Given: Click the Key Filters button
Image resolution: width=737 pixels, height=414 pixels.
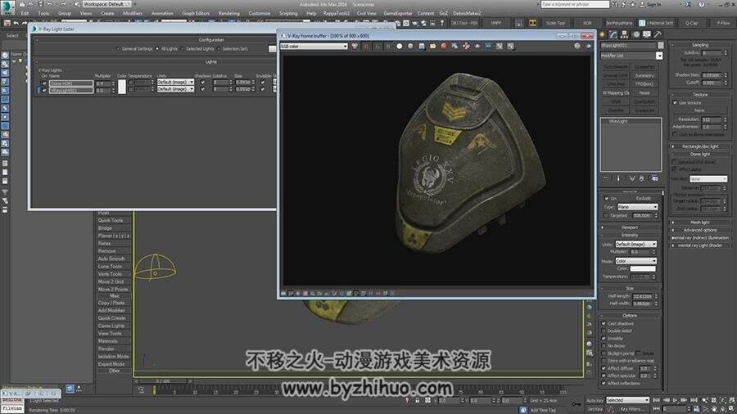Looking at the screenshot, I should [631, 409].
